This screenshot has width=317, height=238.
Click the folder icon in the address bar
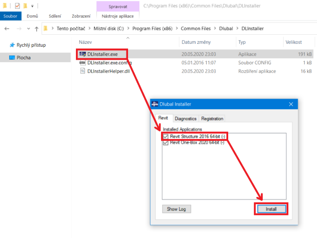point(46,28)
